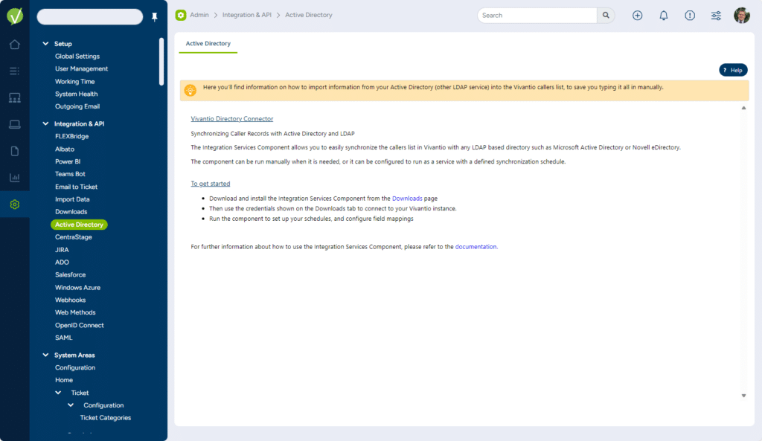Collapse the Setup section in sidebar
The image size is (762, 441).
46,44
